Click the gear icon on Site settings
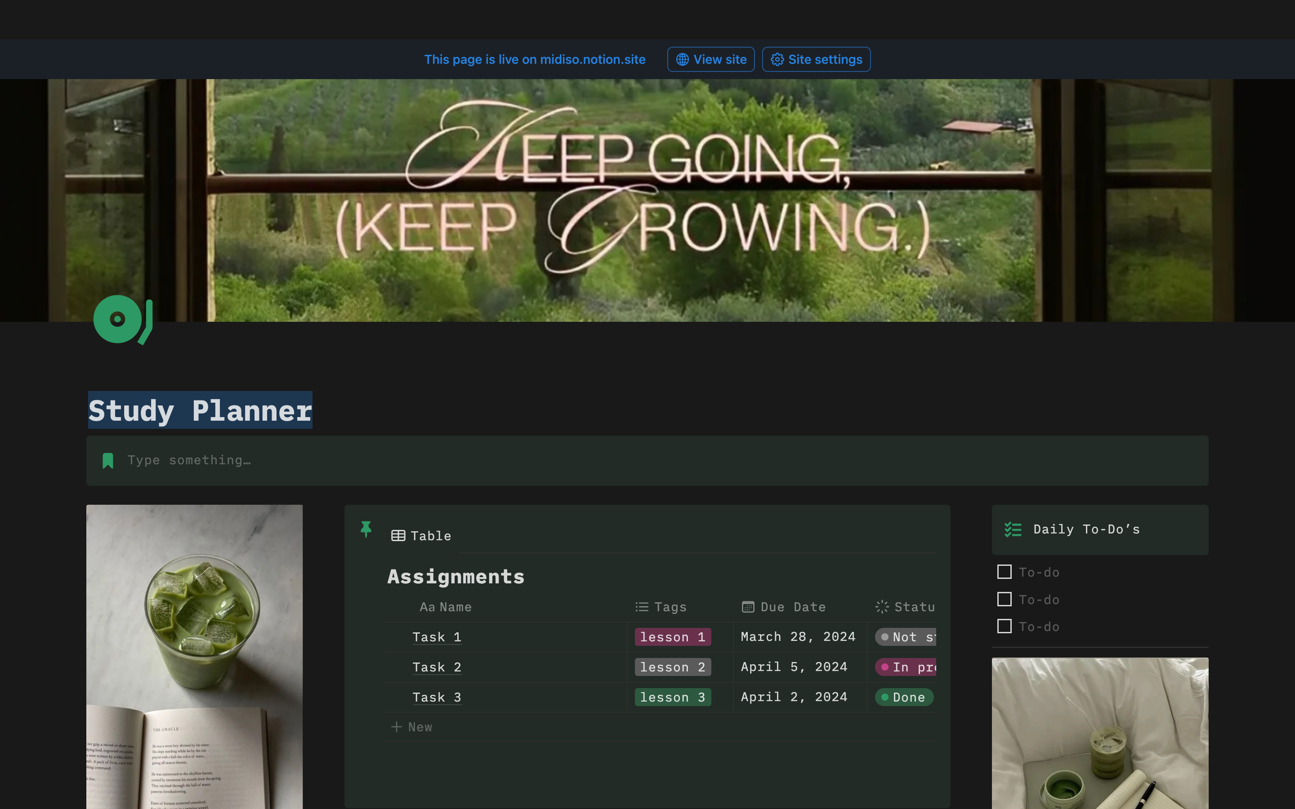This screenshot has height=809, width=1295. [x=777, y=59]
